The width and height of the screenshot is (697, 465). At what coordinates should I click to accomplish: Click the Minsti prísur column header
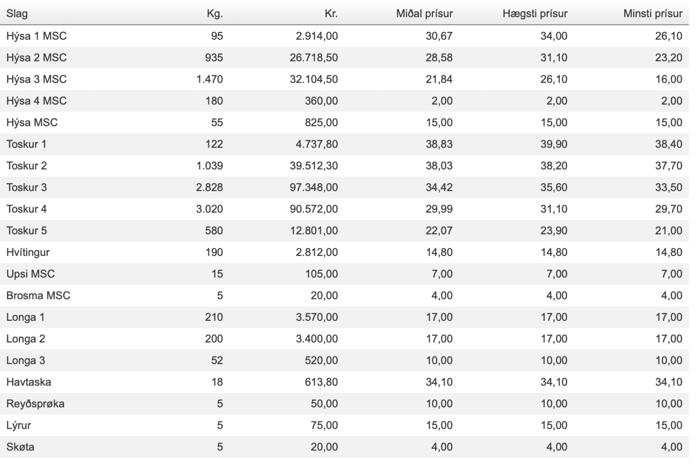(653, 14)
